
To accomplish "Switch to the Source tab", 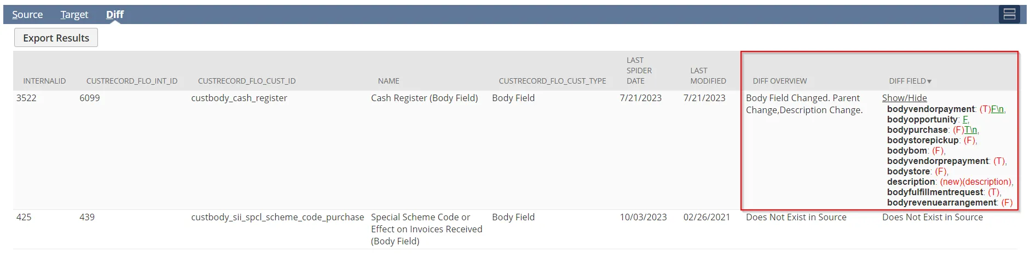I will click(x=27, y=15).
